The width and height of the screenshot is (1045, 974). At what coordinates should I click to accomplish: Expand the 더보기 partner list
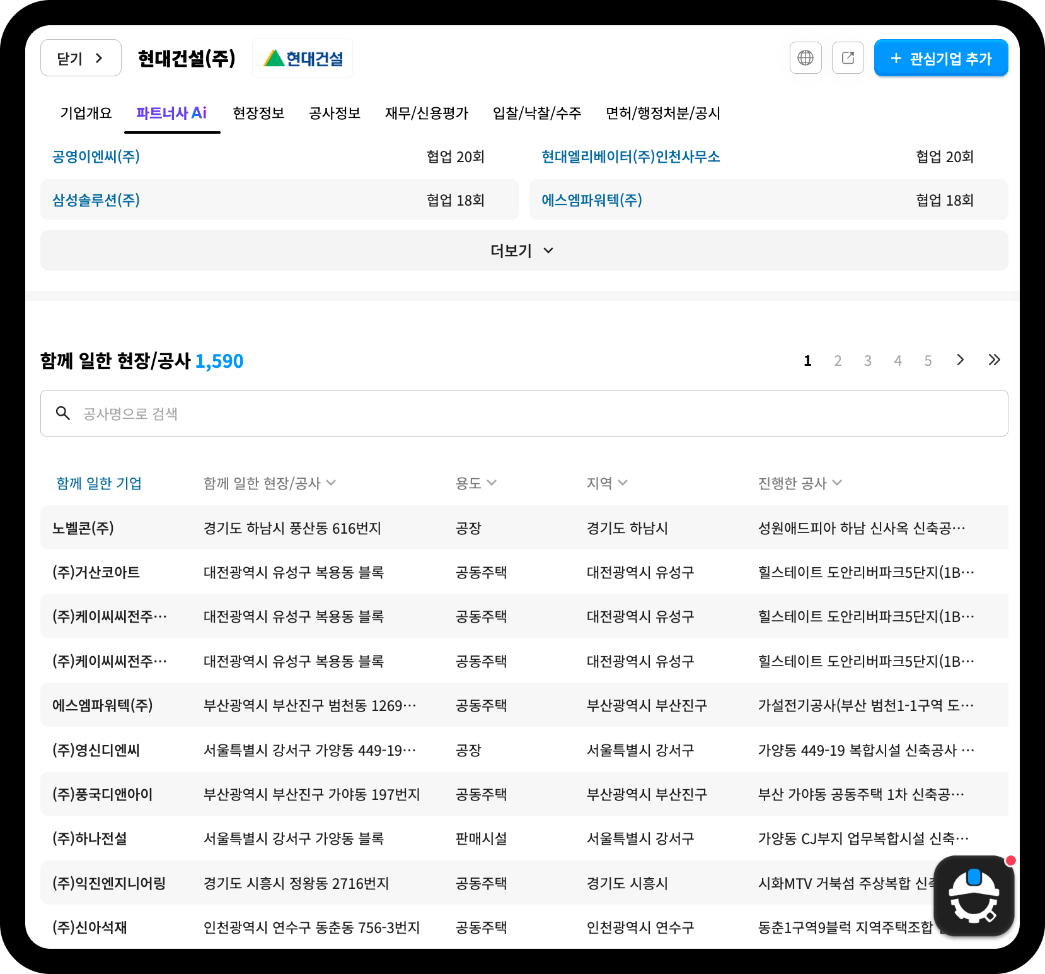tap(524, 250)
